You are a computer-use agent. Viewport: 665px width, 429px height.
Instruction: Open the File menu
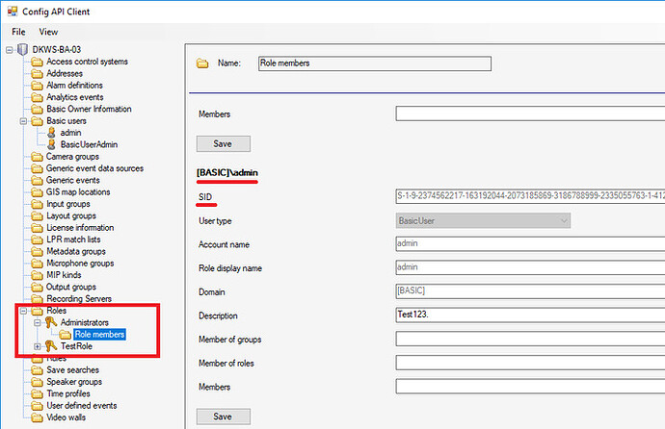click(x=18, y=32)
